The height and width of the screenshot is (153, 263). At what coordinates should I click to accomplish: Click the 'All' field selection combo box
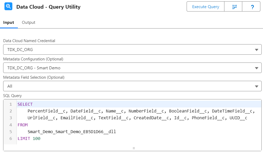click(x=132, y=86)
